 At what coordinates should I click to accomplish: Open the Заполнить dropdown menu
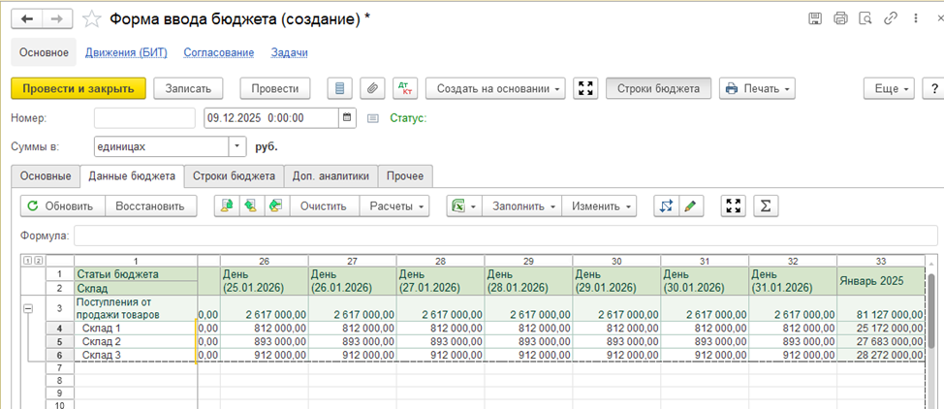(524, 205)
